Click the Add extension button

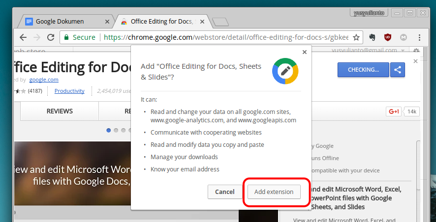tap(274, 192)
